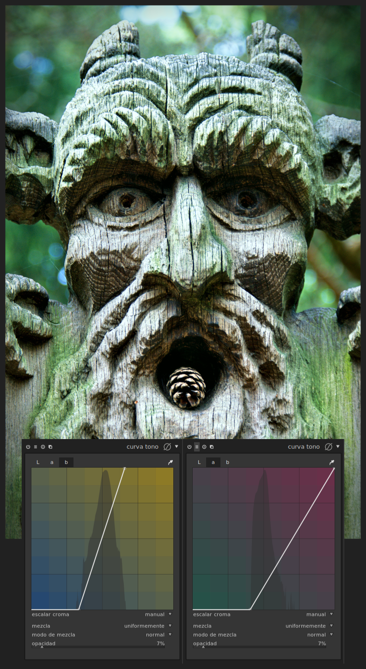
Task: Select b tab in left curva tono panel
Action: (x=66, y=462)
